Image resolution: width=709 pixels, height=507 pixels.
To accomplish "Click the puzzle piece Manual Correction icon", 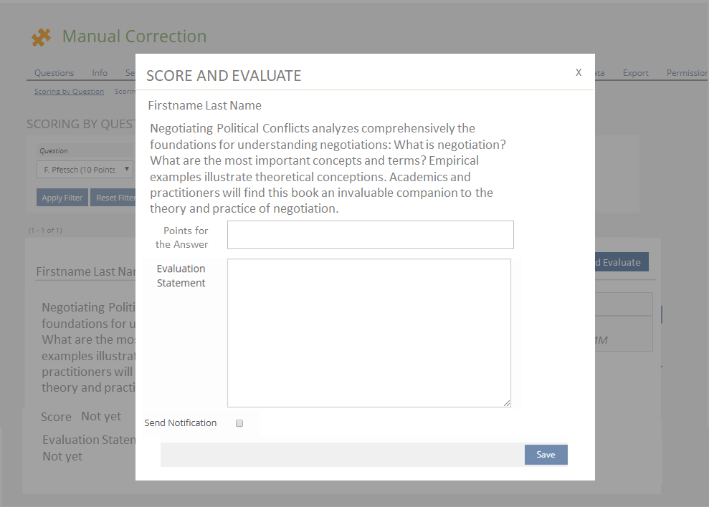I will pyautogui.click(x=41, y=37).
